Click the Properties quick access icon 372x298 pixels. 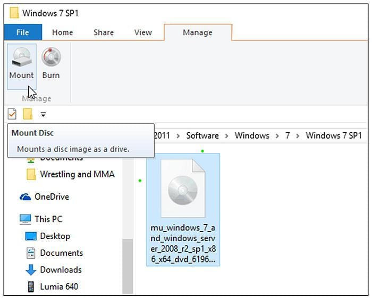12,114
